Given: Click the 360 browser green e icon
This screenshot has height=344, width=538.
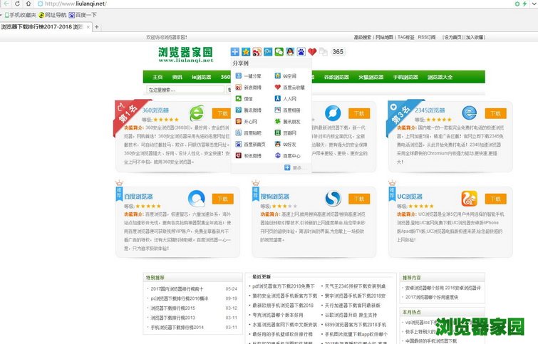Looking at the screenshot, I should pos(197,113).
